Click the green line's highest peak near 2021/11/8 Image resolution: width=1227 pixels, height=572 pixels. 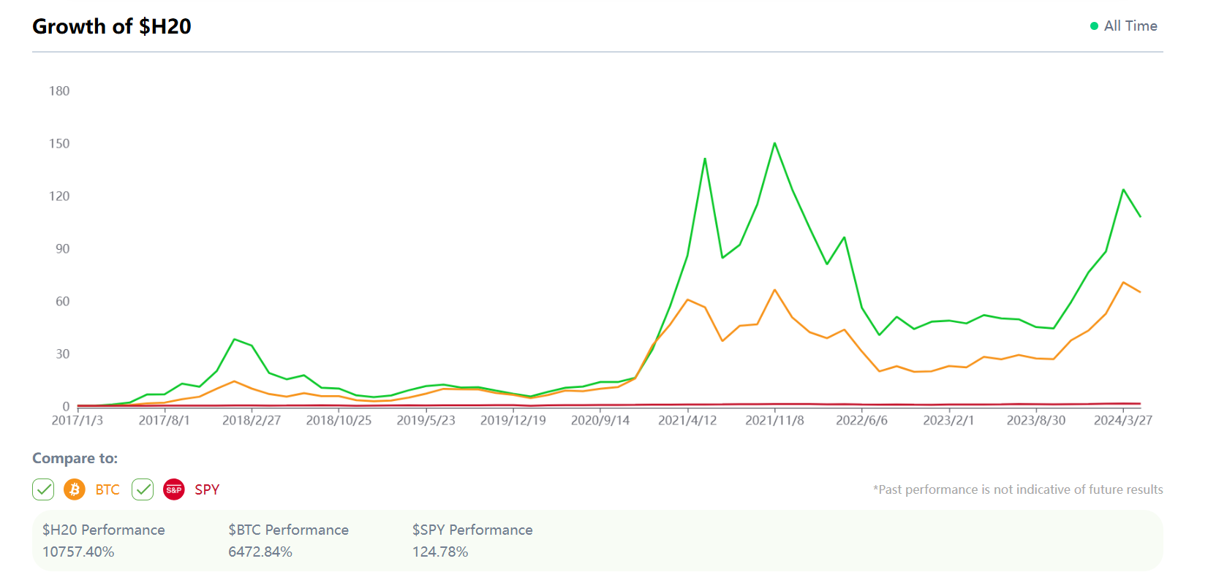coord(774,143)
